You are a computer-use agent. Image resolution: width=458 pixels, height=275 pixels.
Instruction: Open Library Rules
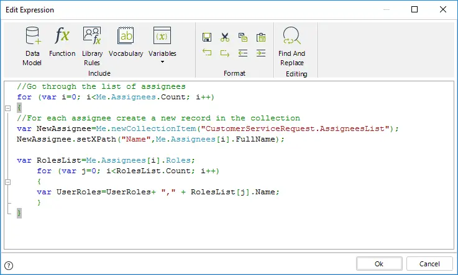(92, 46)
